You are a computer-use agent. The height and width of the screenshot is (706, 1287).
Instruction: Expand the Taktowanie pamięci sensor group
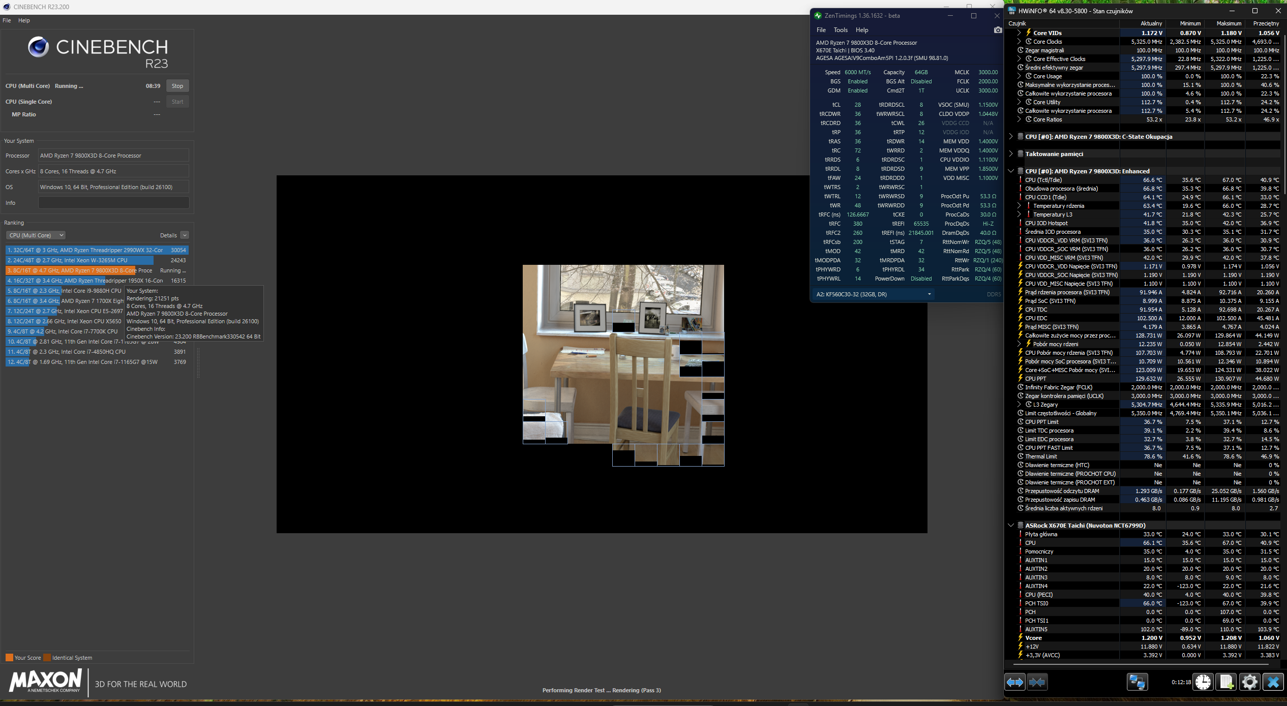1011,154
